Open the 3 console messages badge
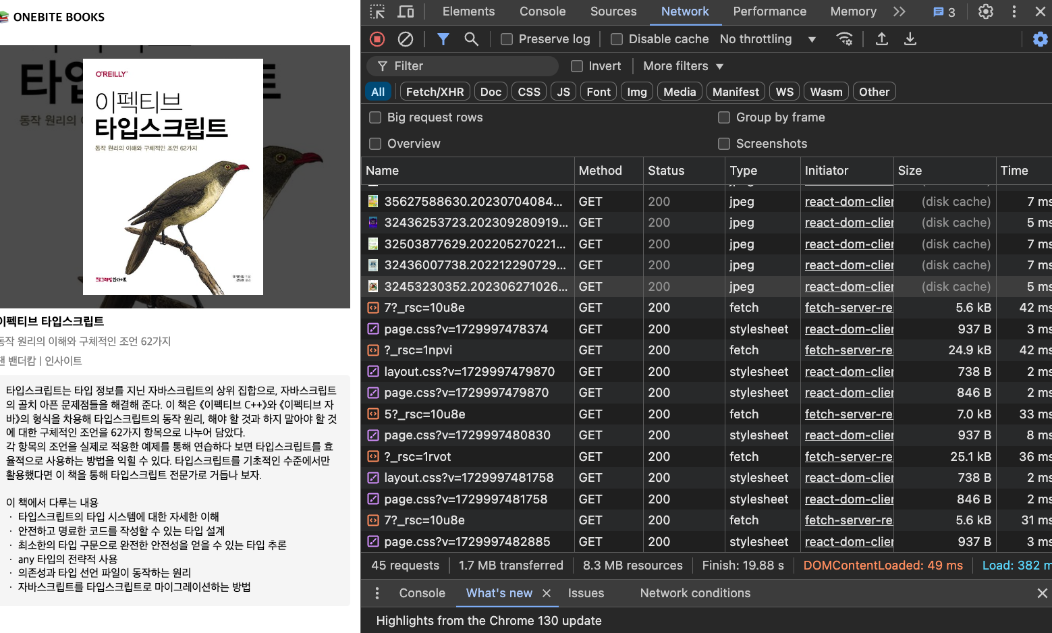This screenshot has width=1052, height=633. pos(944,12)
